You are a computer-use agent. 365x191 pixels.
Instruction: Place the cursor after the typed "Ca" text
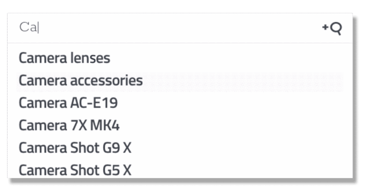point(38,28)
